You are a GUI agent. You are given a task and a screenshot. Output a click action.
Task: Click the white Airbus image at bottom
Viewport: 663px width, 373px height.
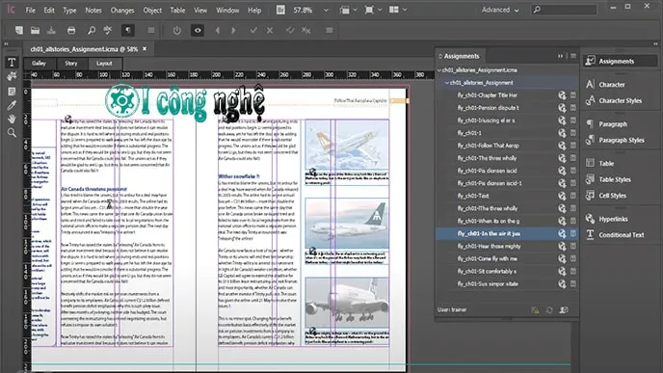[x=347, y=303]
